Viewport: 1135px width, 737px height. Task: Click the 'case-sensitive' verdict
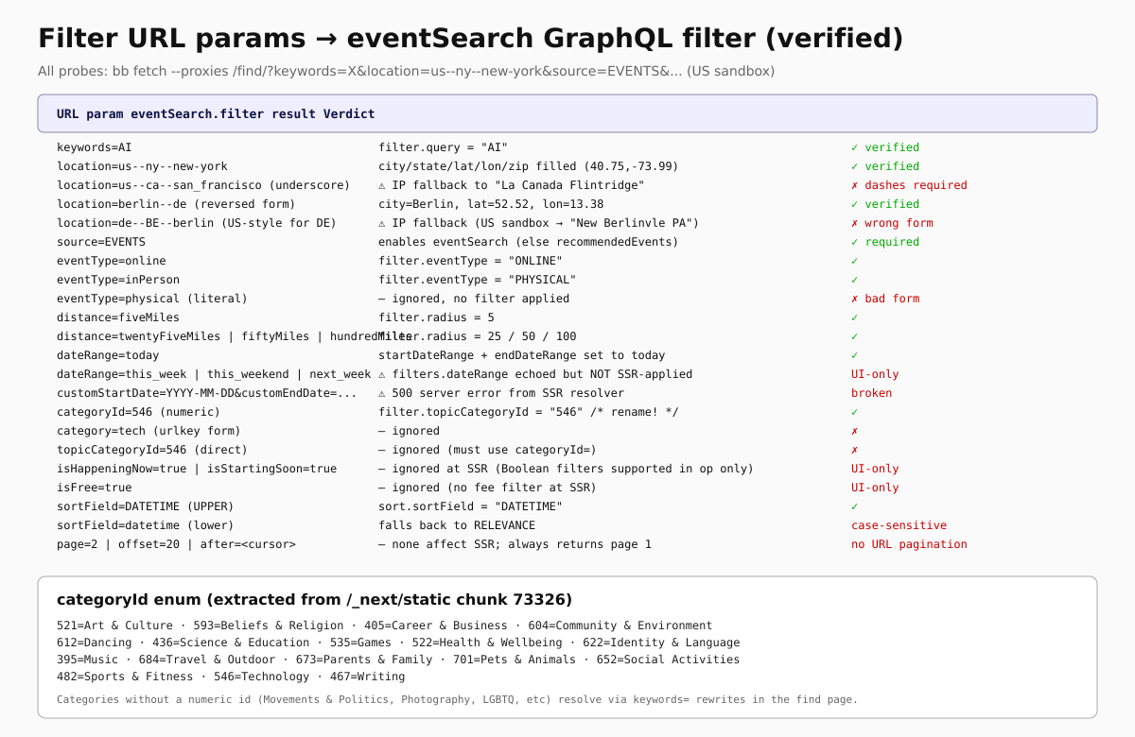(x=899, y=525)
